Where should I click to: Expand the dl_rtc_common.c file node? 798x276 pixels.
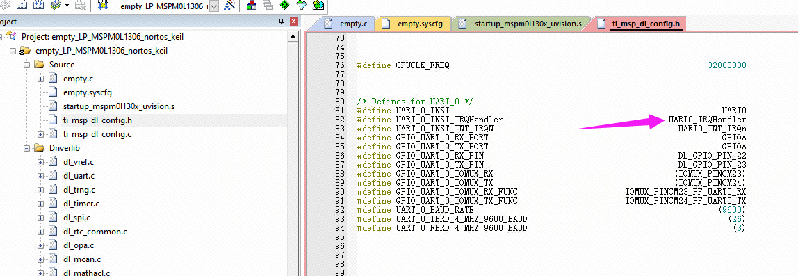pos(40,232)
